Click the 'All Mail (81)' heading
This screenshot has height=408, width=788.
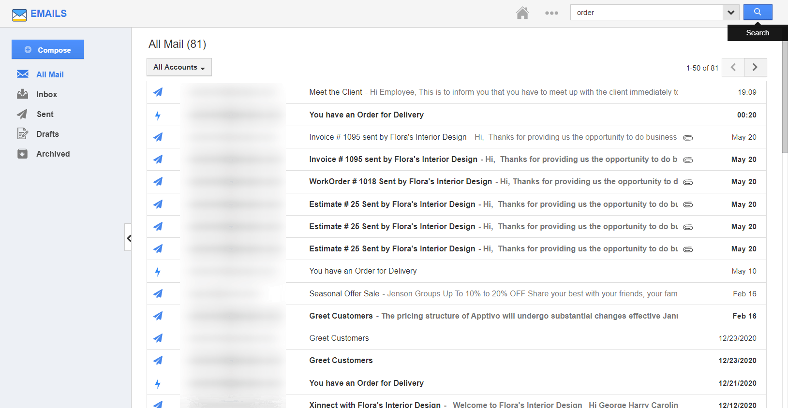[x=177, y=44]
